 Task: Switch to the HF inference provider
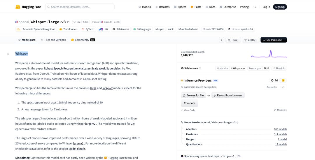pyautogui.click(x=283, y=80)
